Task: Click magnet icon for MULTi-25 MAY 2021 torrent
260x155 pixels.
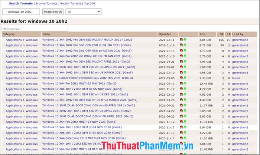Action: [x=181, y=83]
